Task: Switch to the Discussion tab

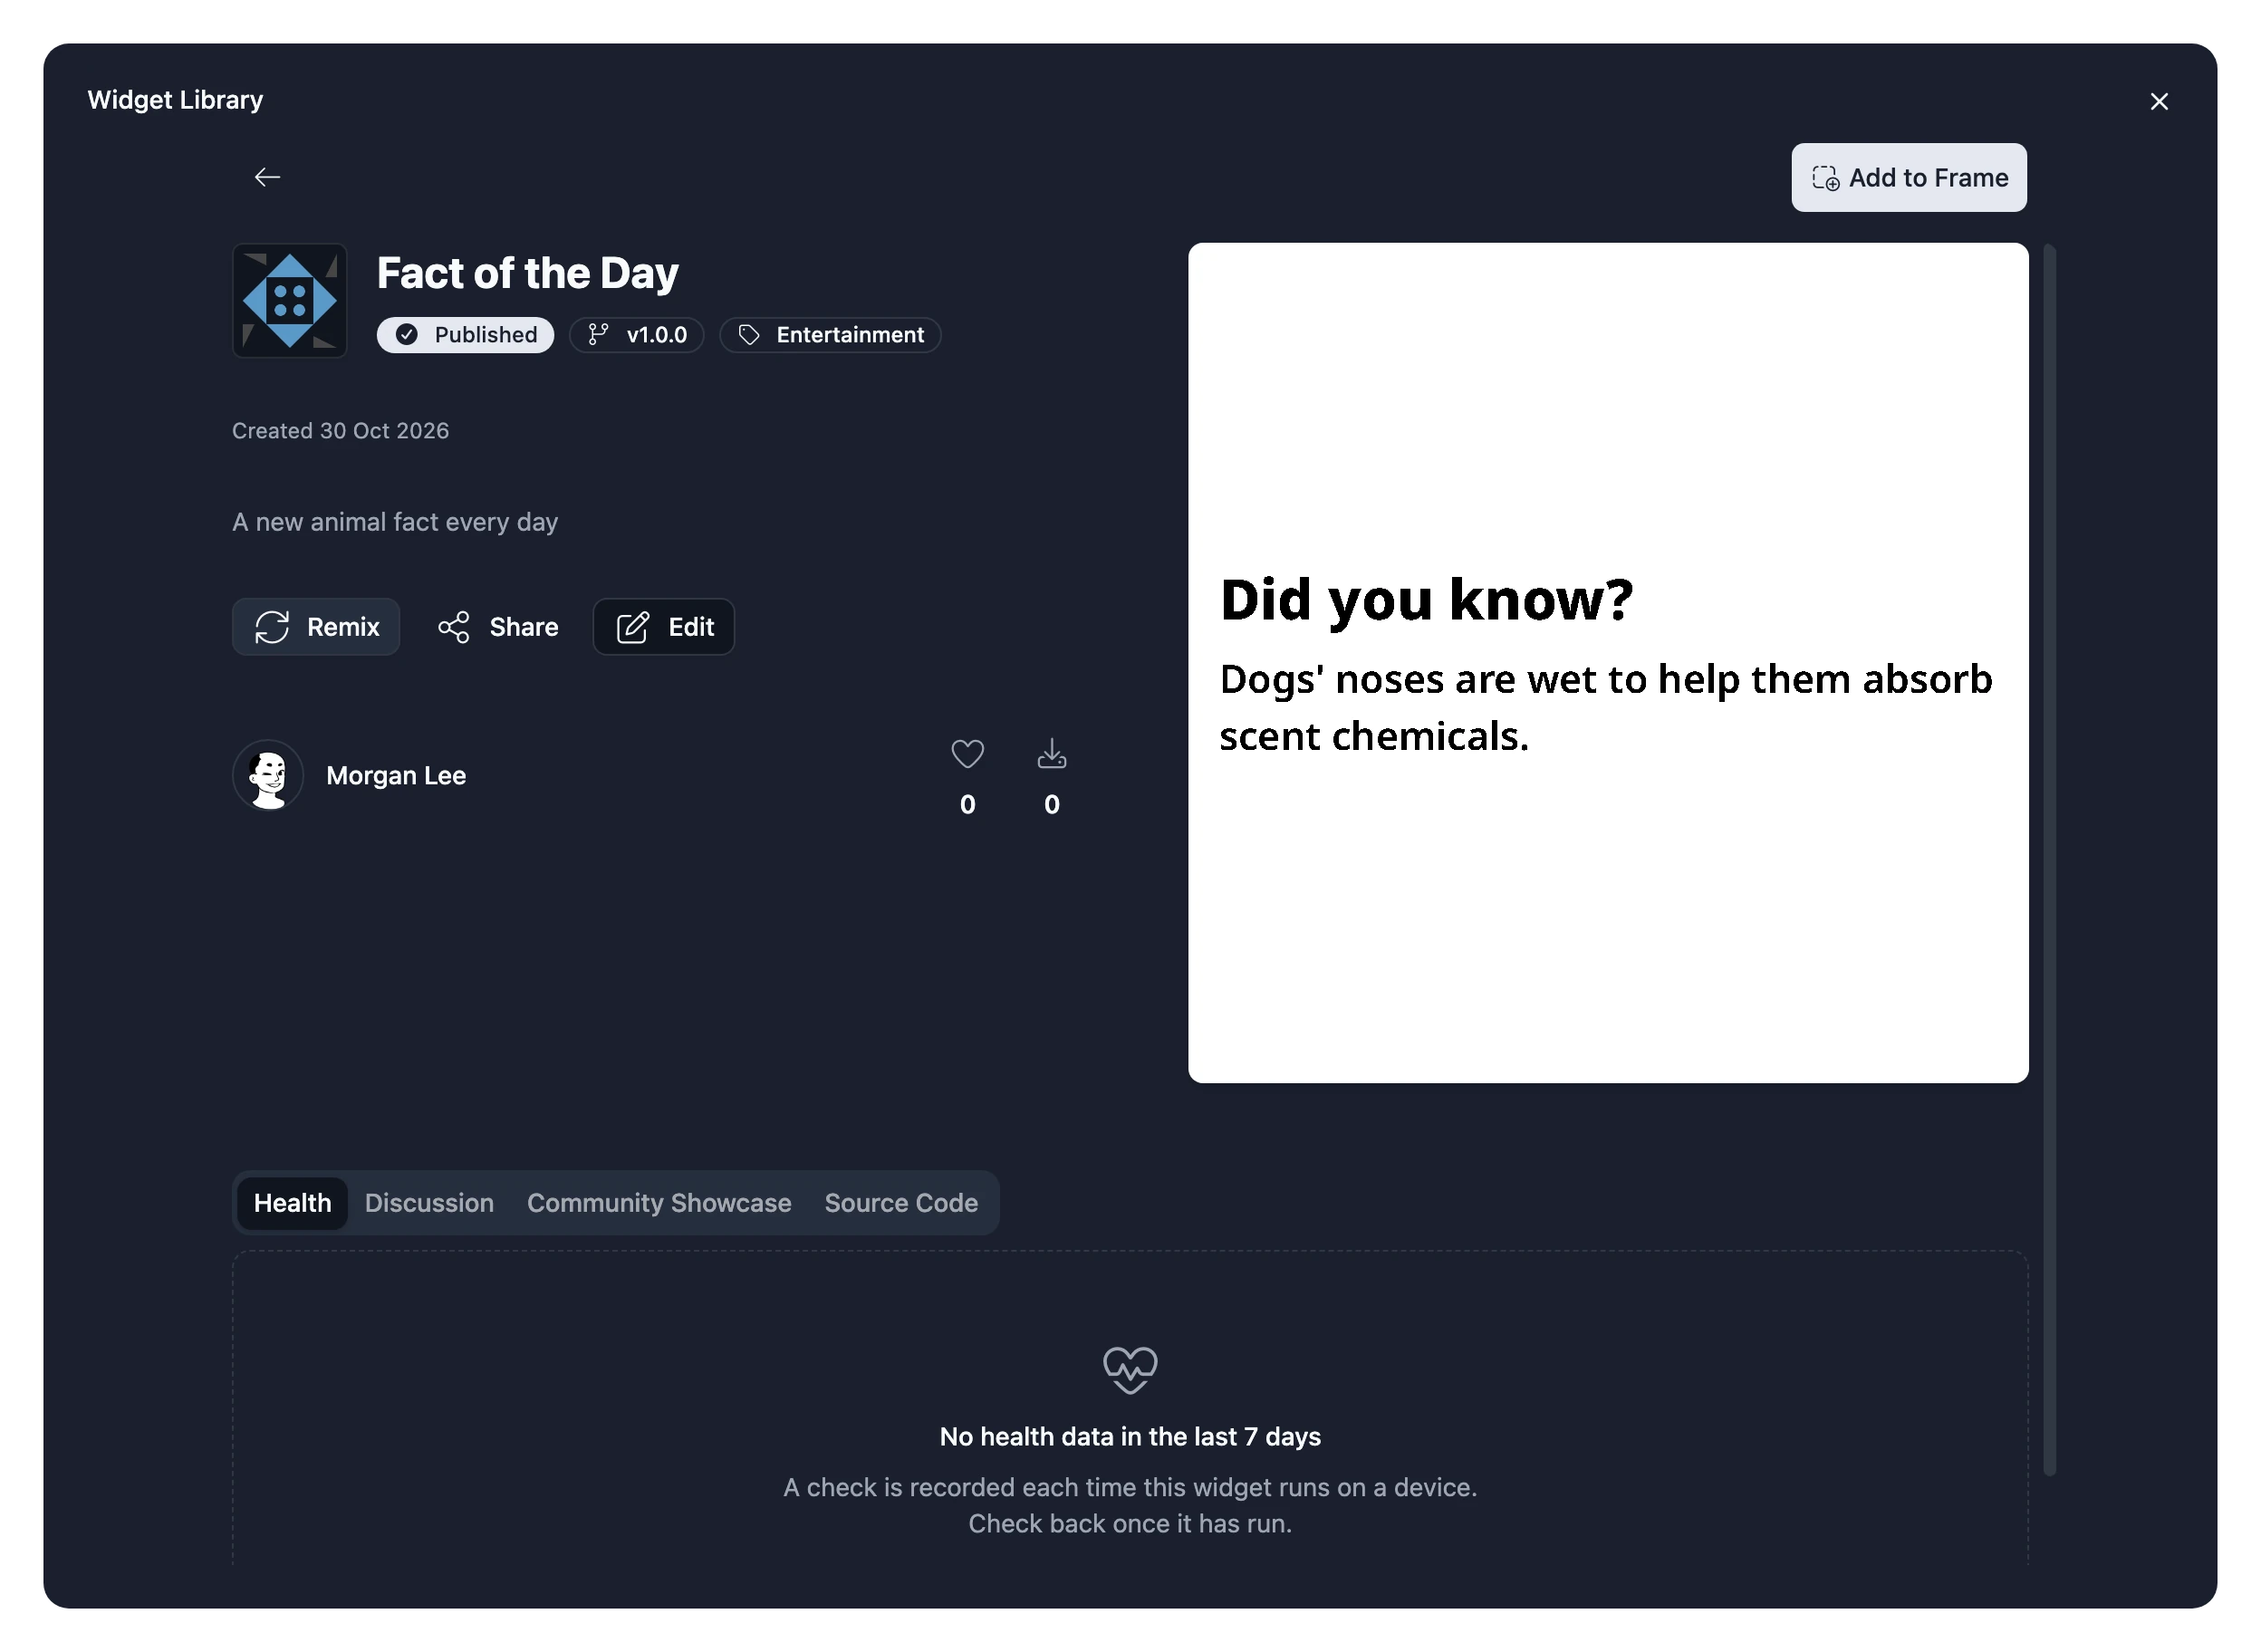Action: (x=429, y=1203)
